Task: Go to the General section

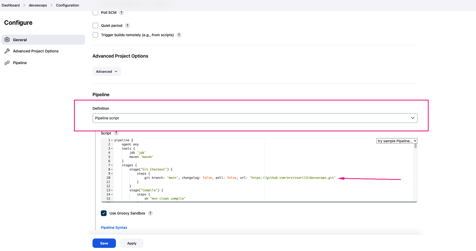Action: [43, 40]
